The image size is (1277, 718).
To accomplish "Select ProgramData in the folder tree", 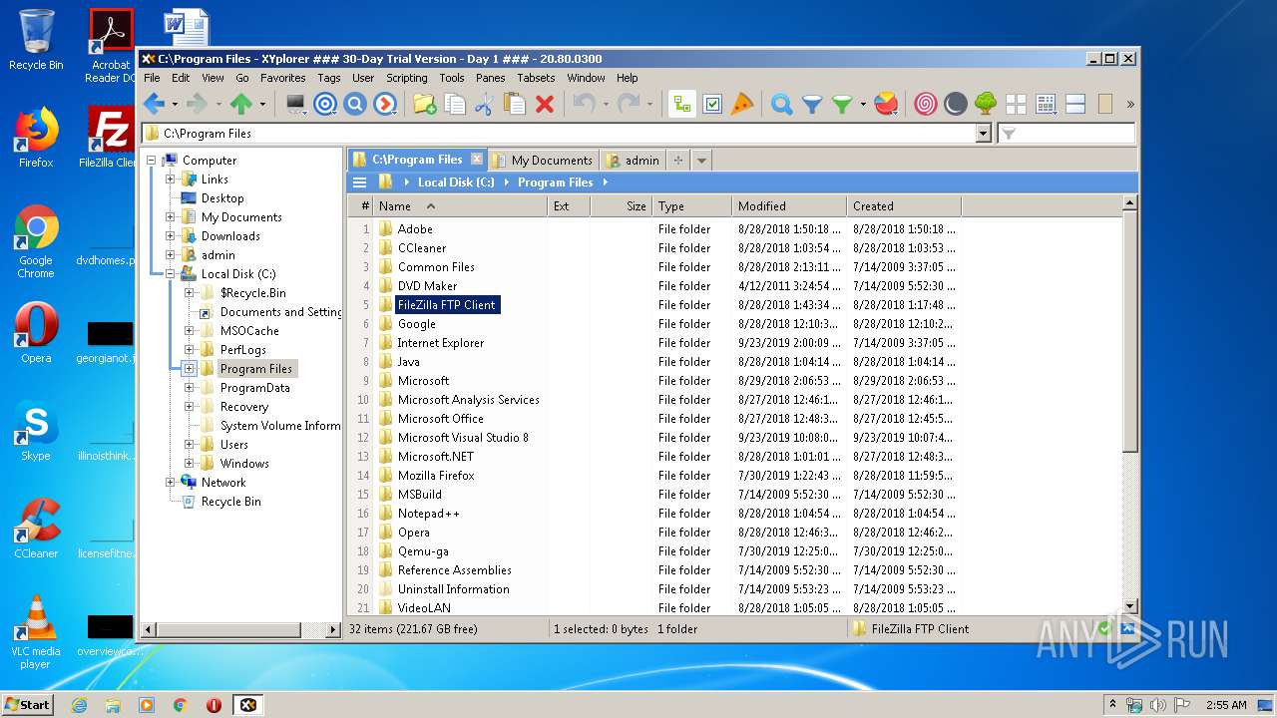I will (254, 388).
